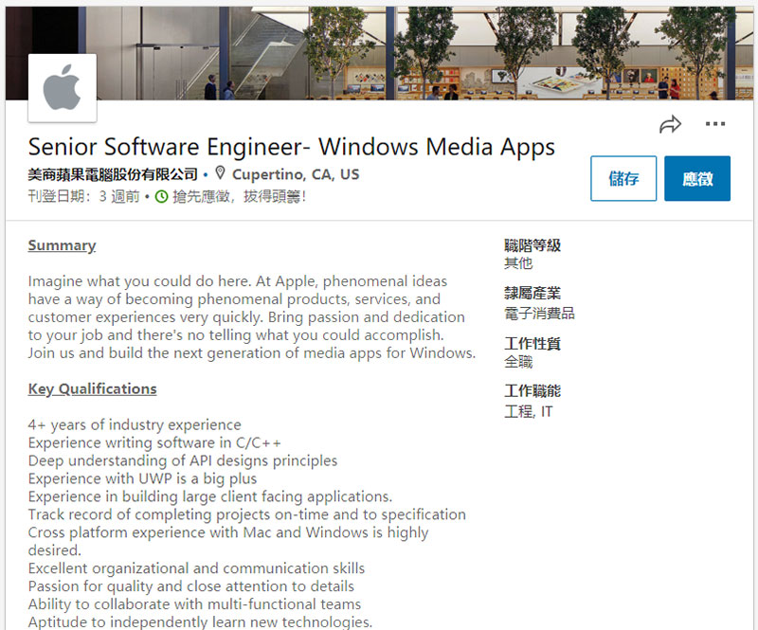Click the location pin icon beside Cupertino
758x630 pixels.
[x=220, y=173]
